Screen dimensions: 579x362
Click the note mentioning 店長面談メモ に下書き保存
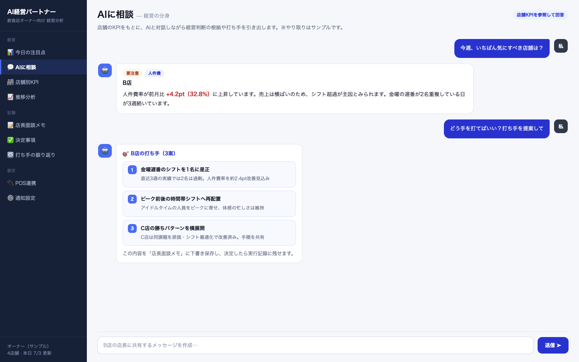click(209, 254)
